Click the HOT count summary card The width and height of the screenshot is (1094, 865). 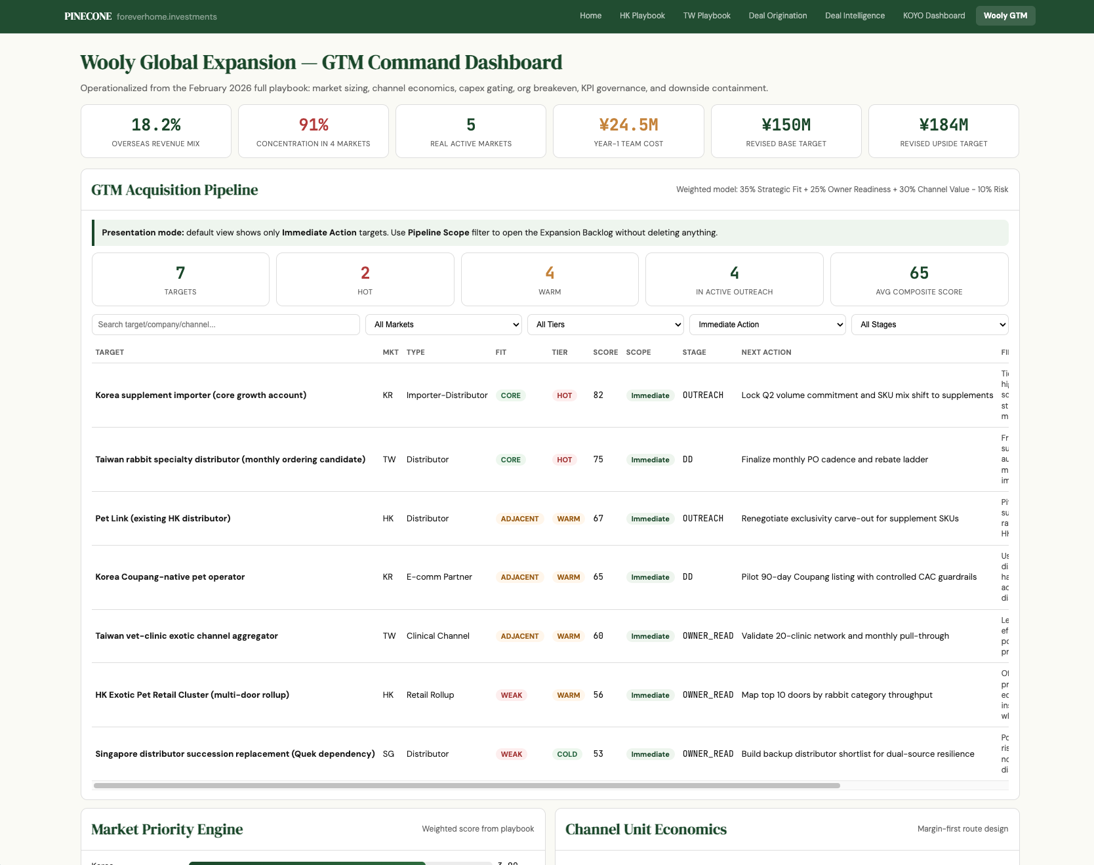[365, 279]
